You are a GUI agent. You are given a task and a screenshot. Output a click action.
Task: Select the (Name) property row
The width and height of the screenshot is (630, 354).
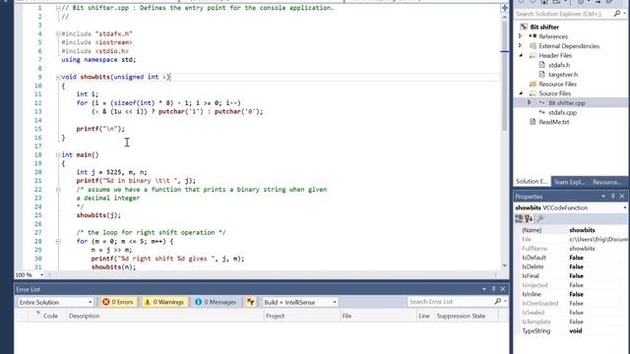tap(572, 230)
